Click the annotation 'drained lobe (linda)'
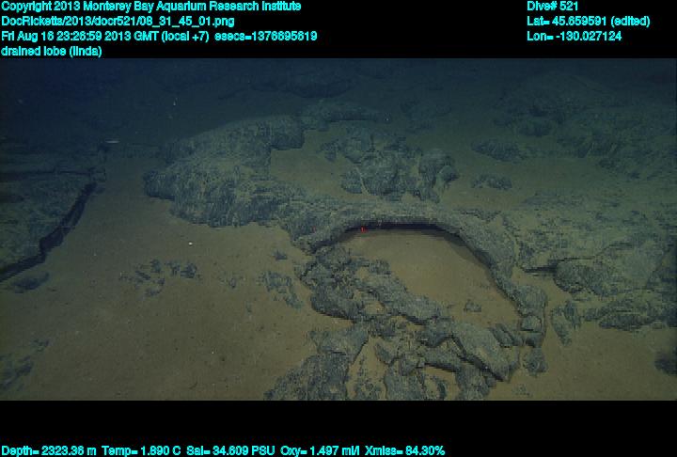Image resolution: width=677 pixels, height=457 pixels. point(52,51)
